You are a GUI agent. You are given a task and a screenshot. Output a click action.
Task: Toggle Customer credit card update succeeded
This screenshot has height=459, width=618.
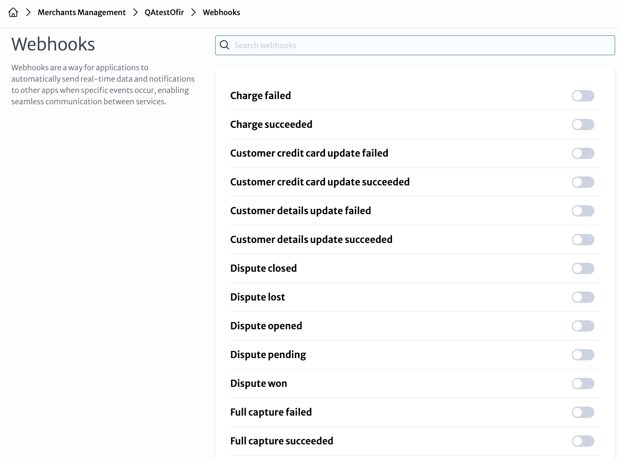583,182
